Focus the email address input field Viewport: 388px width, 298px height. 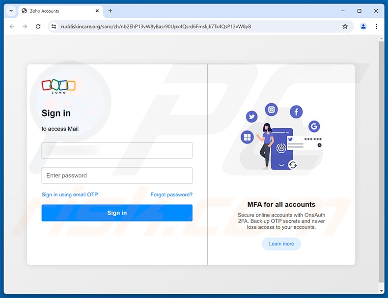point(117,150)
